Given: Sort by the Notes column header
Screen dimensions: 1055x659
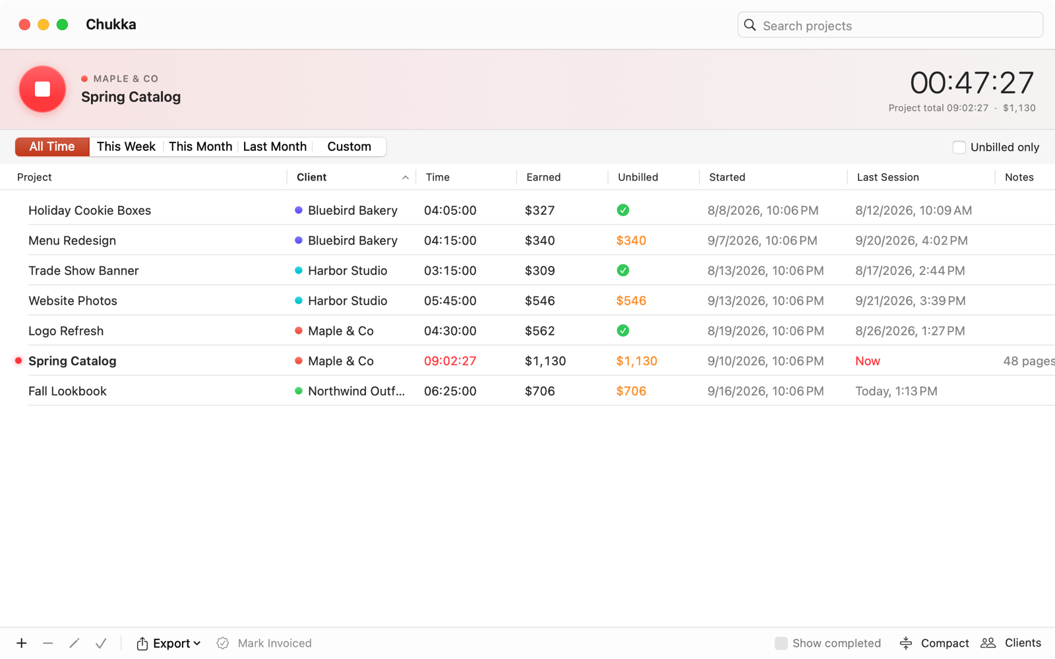Looking at the screenshot, I should tap(1019, 177).
